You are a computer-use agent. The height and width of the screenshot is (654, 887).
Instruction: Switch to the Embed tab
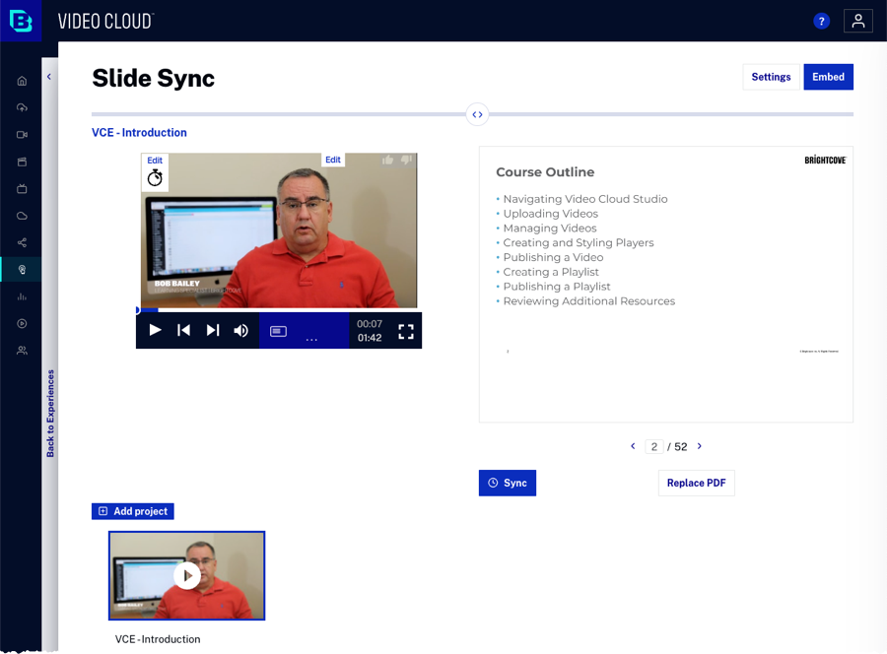pos(828,77)
